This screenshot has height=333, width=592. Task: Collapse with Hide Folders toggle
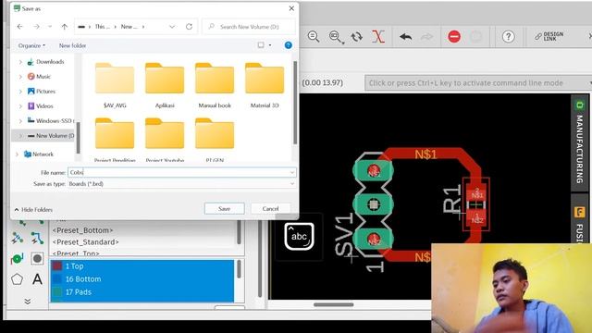[33, 210]
